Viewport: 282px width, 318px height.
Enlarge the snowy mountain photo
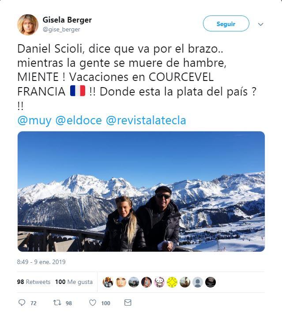(x=141, y=192)
